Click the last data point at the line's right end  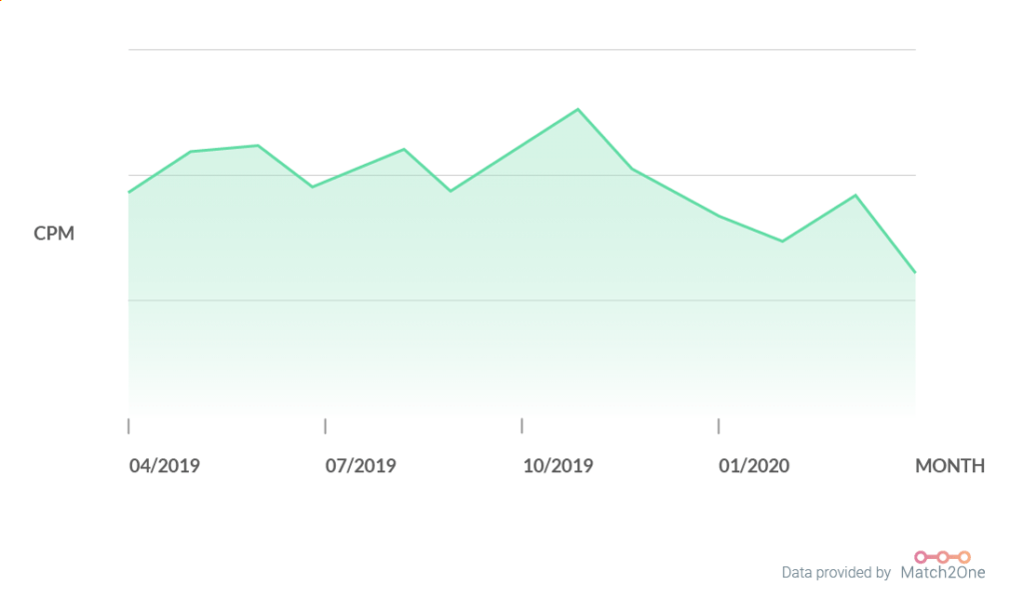coord(914,272)
